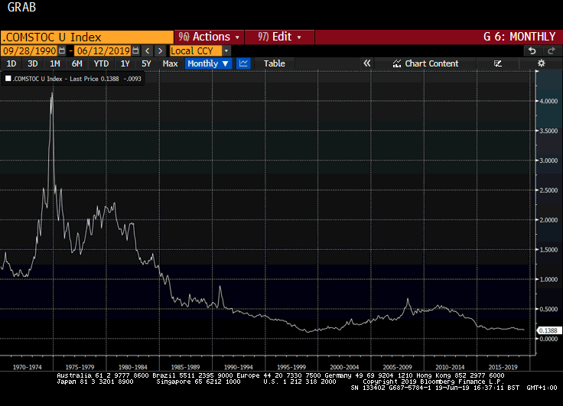This screenshot has width=563, height=406.
Task: Open the Chart Content panel
Action: [425, 63]
